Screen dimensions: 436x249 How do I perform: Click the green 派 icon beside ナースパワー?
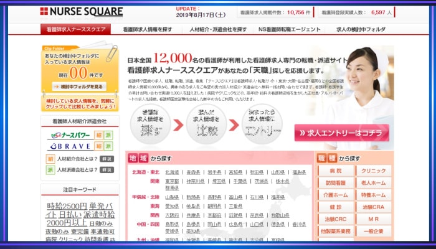(x=108, y=135)
